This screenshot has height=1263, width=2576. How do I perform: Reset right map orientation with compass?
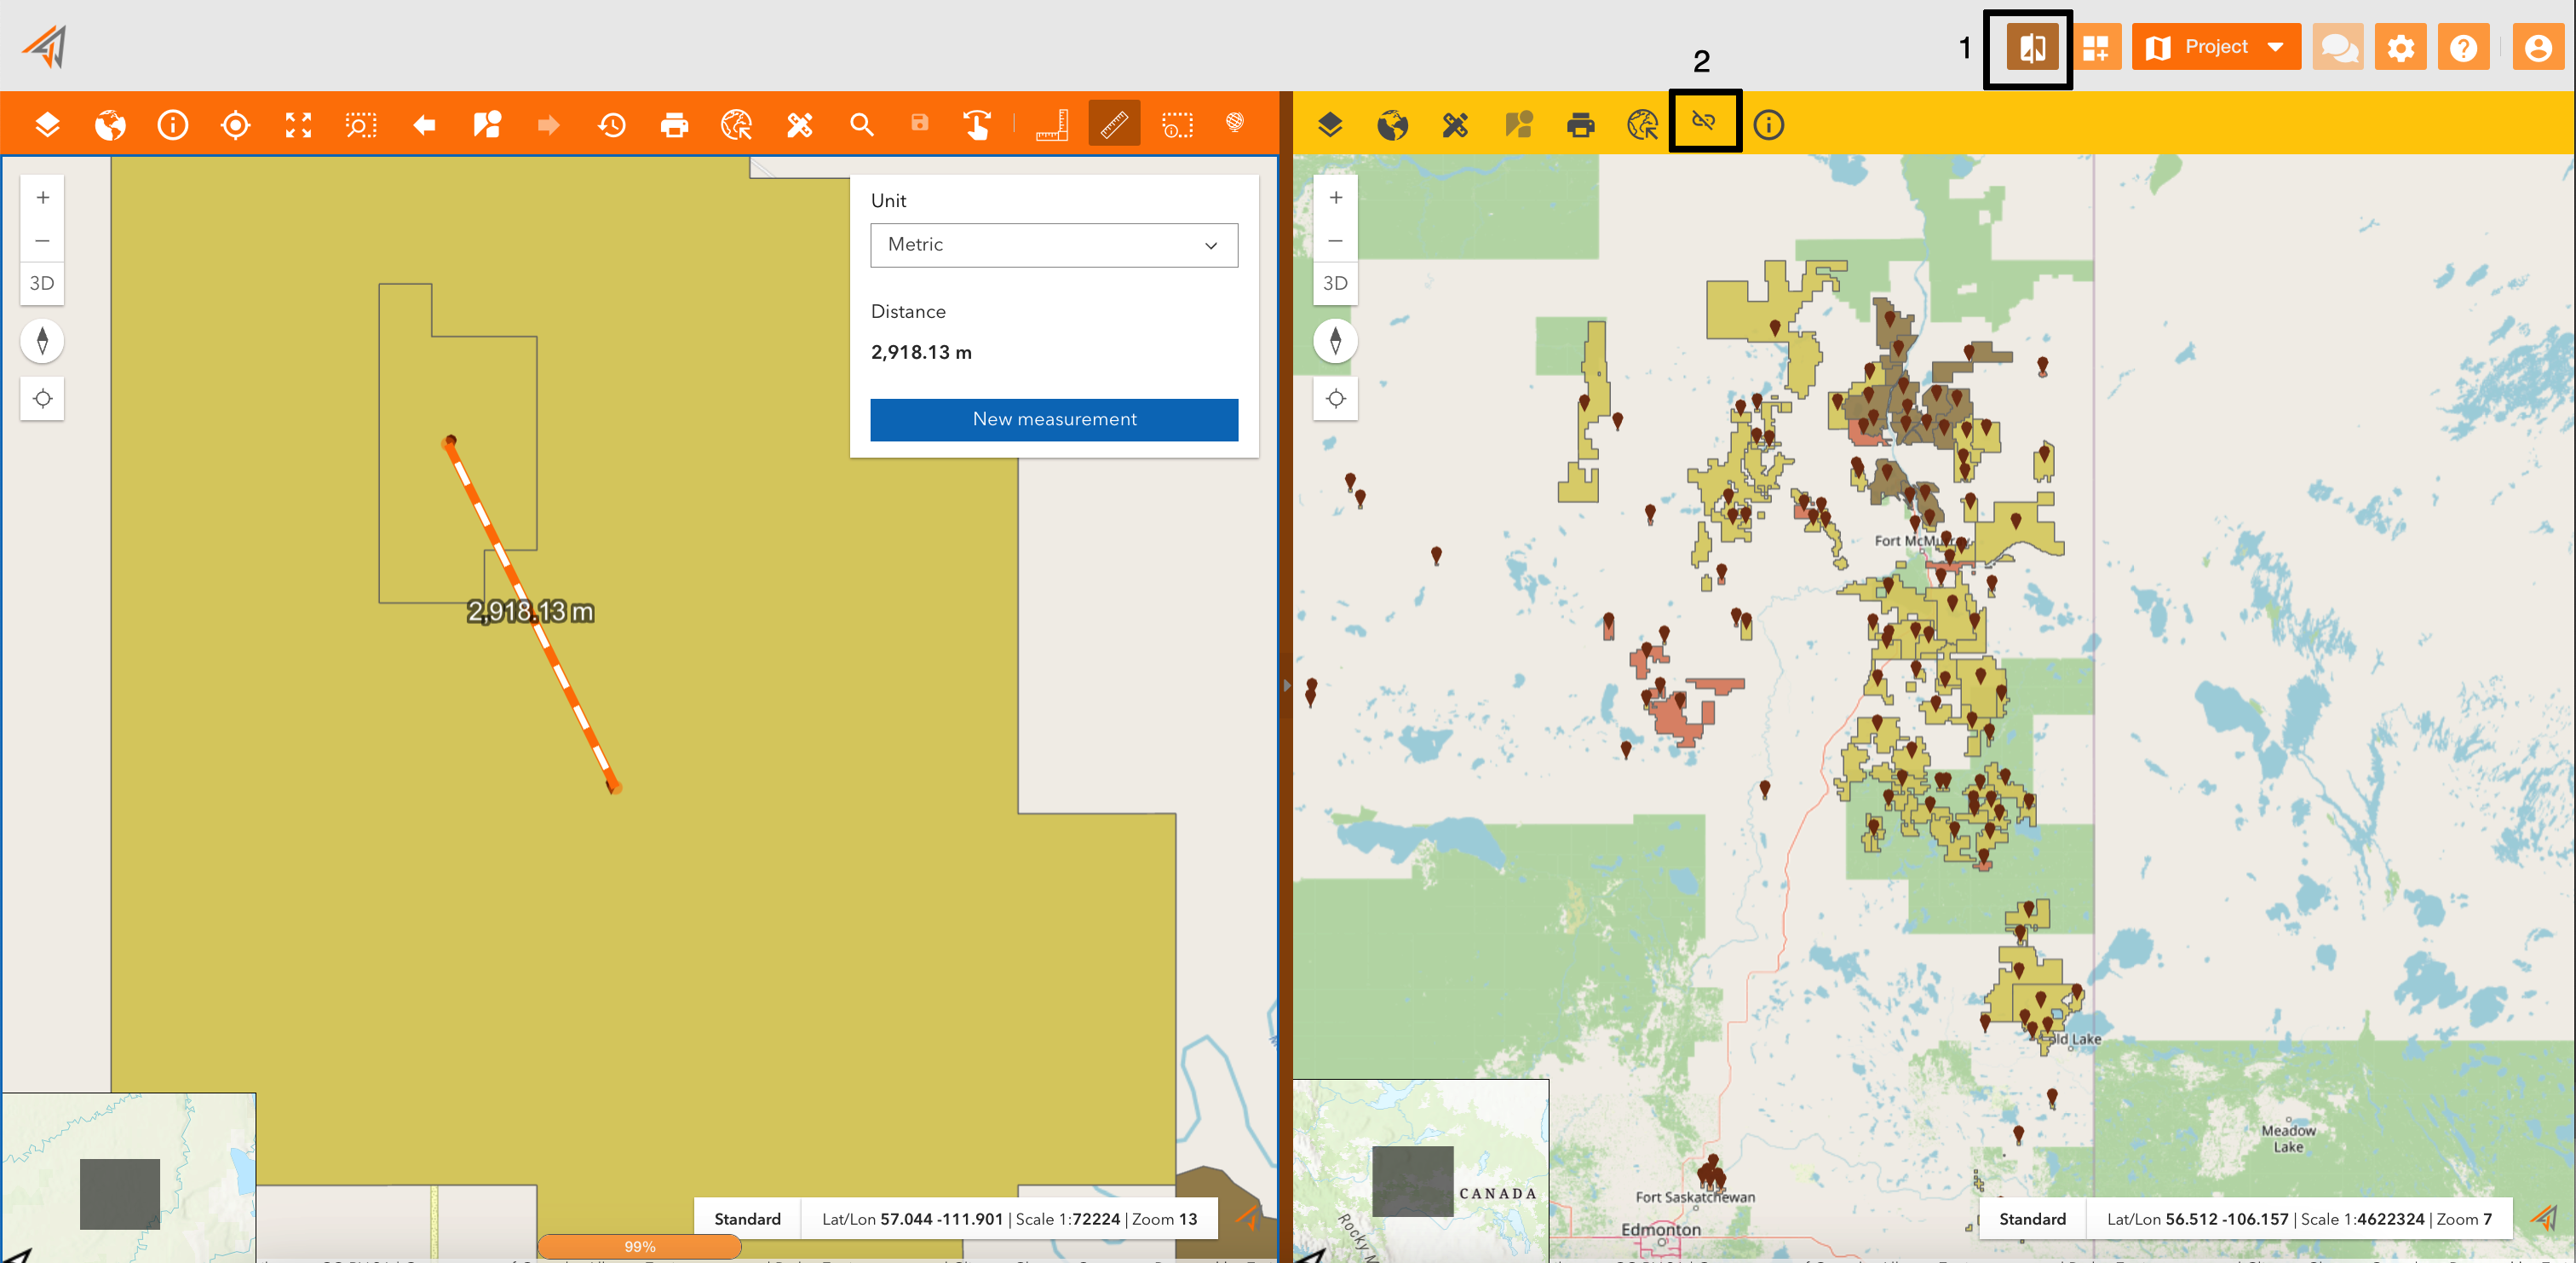click(x=1335, y=341)
